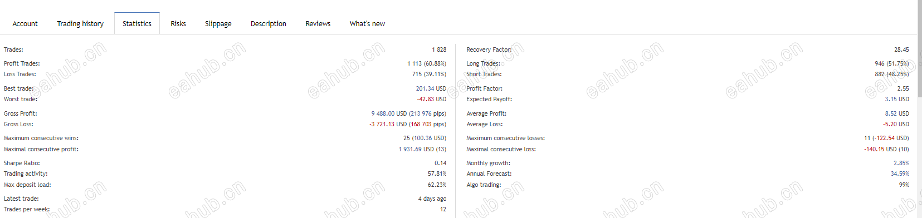
Task: Click the Max deposit load label
Action: (x=27, y=185)
